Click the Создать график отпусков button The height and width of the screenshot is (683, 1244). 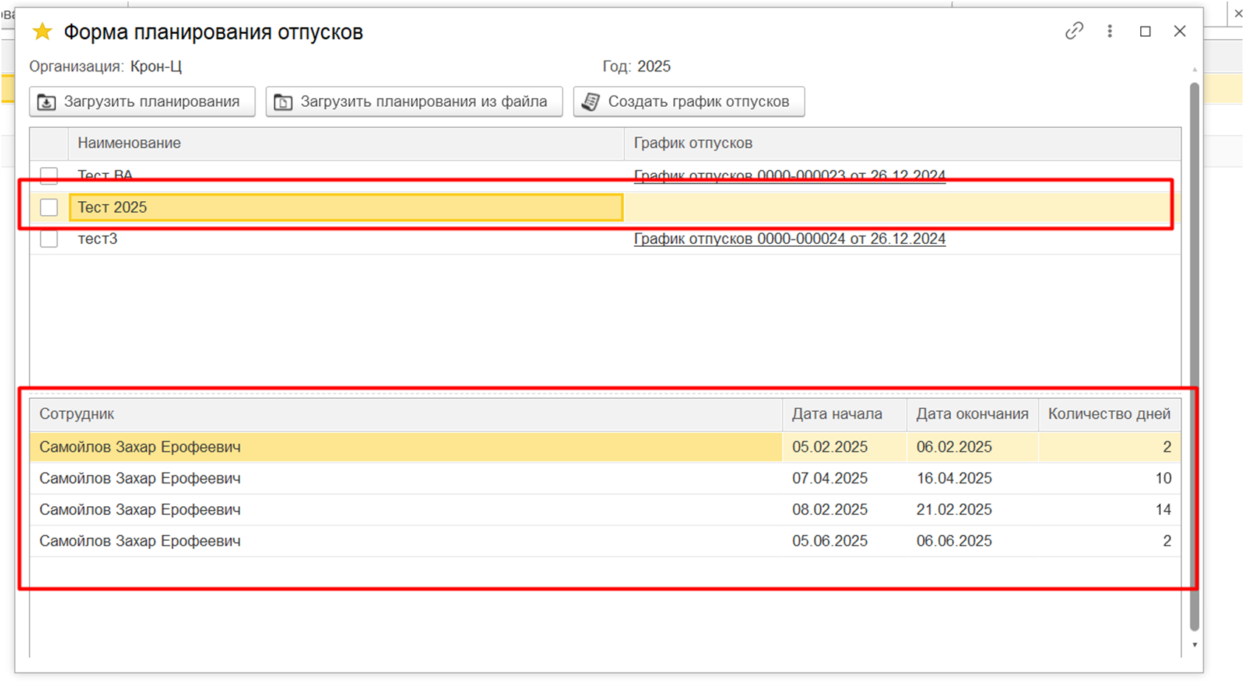click(689, 102)
